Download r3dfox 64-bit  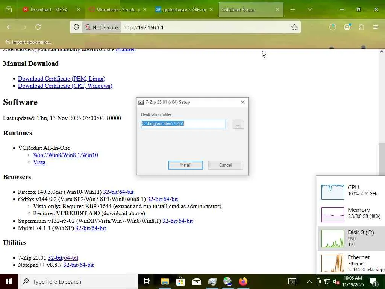[170, 199]
